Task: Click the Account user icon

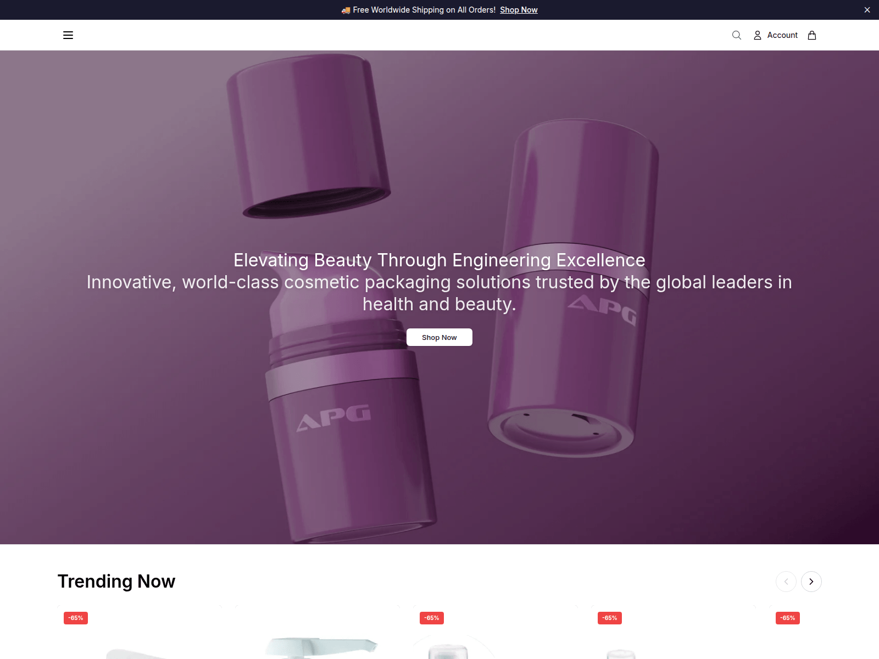Action: coord(757,35)
